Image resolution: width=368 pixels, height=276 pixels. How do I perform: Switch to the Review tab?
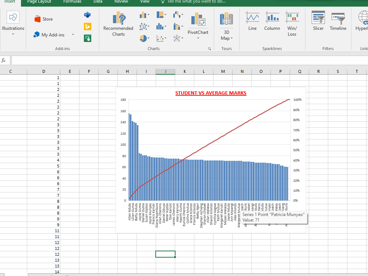click(x=121, y=1)
